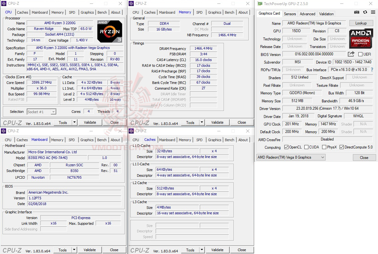
Task: Click Tools button in CPU-Z window with Mainboard tab active
Action: pos(63,250)
